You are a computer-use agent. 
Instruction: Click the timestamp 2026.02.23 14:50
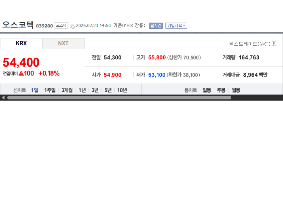[x=93, y=25]
